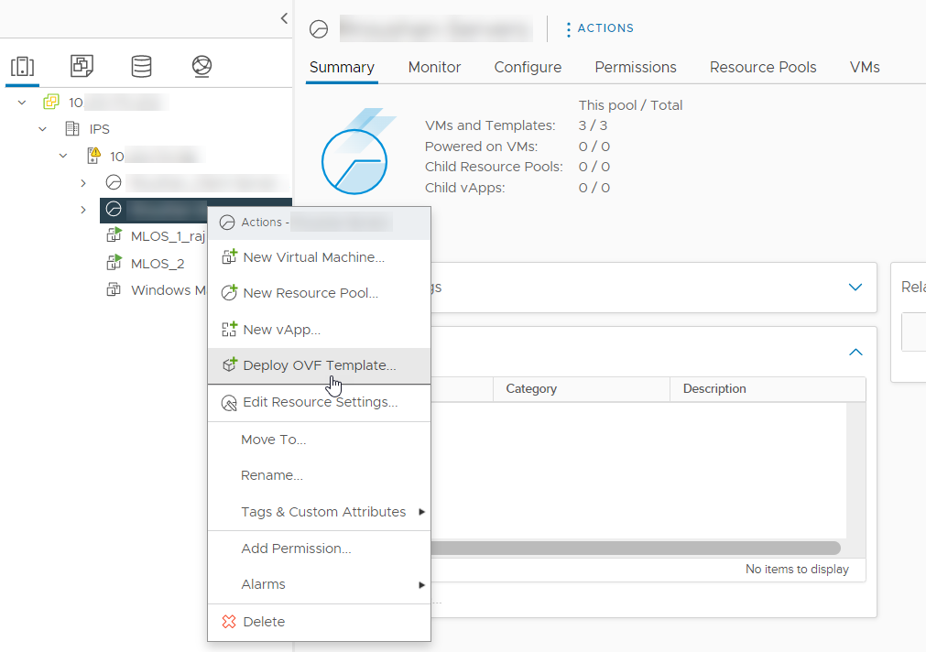Sort tags by Description column header
The height and width of the screenshot is (652, 926).
[768, 389]
